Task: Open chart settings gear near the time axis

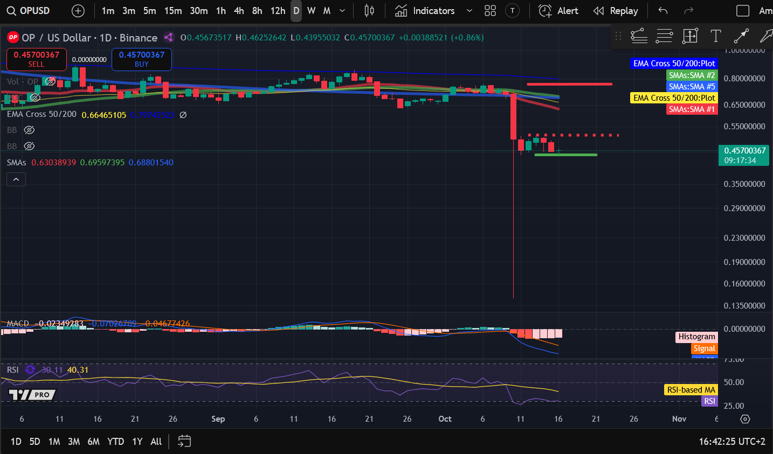Action: 745,419
